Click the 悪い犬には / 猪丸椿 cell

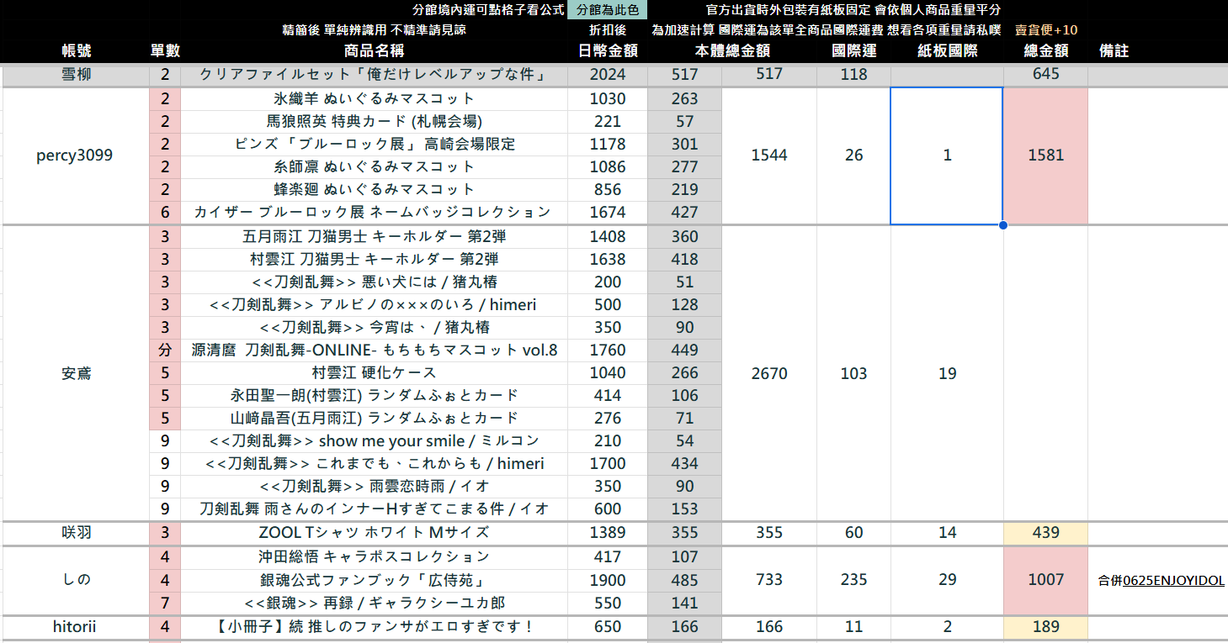pyautogui.click(x=374, y=282)
